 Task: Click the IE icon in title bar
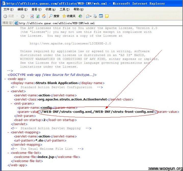click(x=4, y=3)
